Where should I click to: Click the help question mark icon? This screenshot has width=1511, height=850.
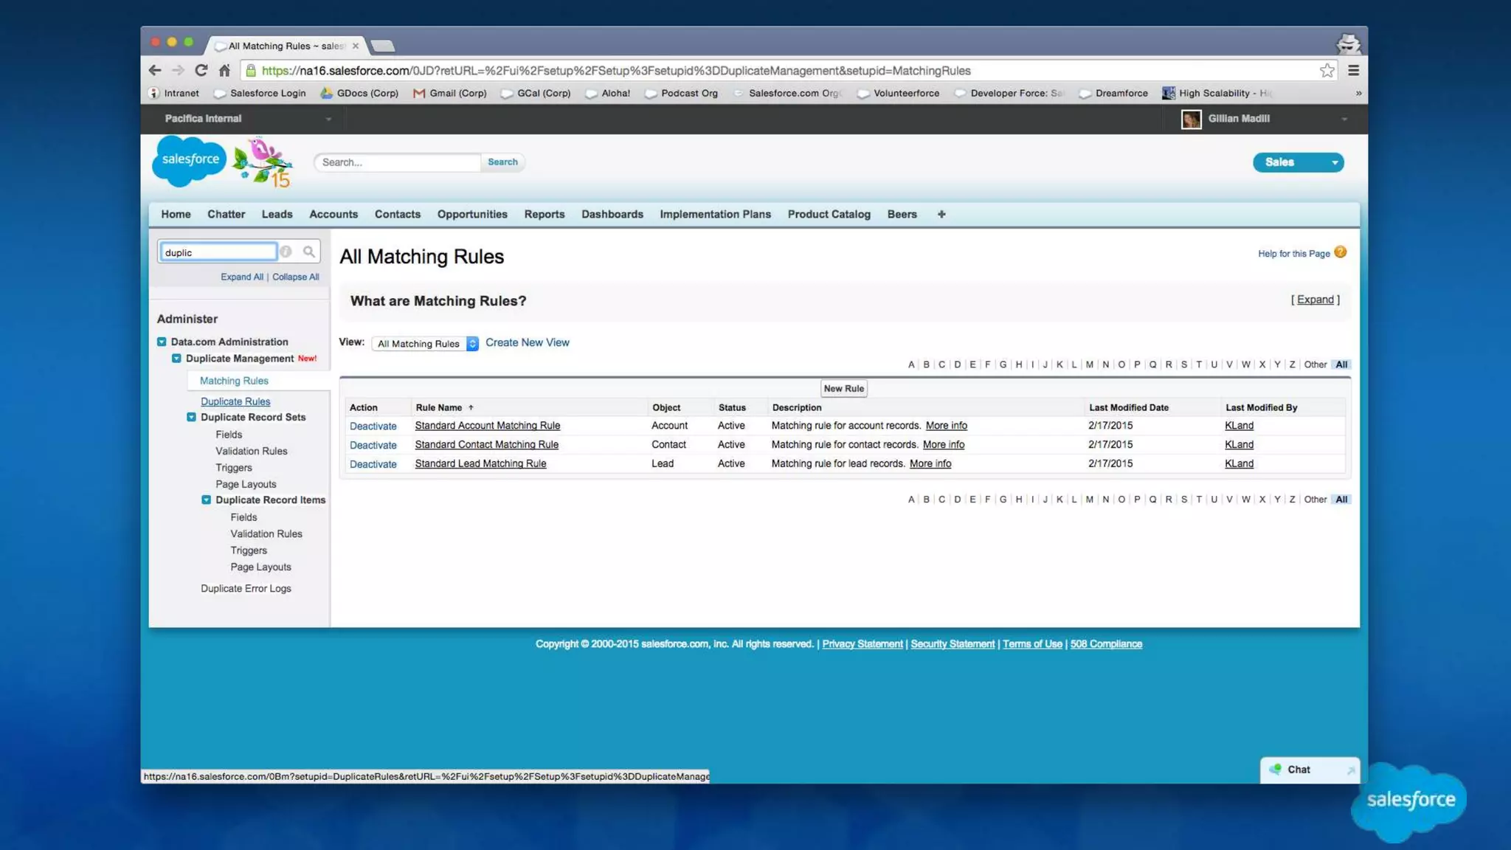(1341, 252)
